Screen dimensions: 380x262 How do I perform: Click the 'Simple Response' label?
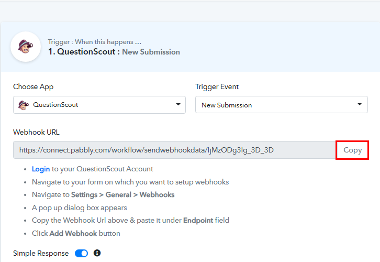click(41, 253)
